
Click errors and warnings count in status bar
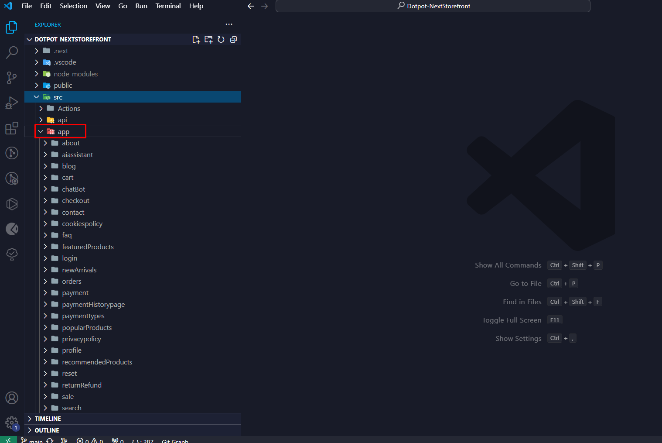click(x=90, y=440)
